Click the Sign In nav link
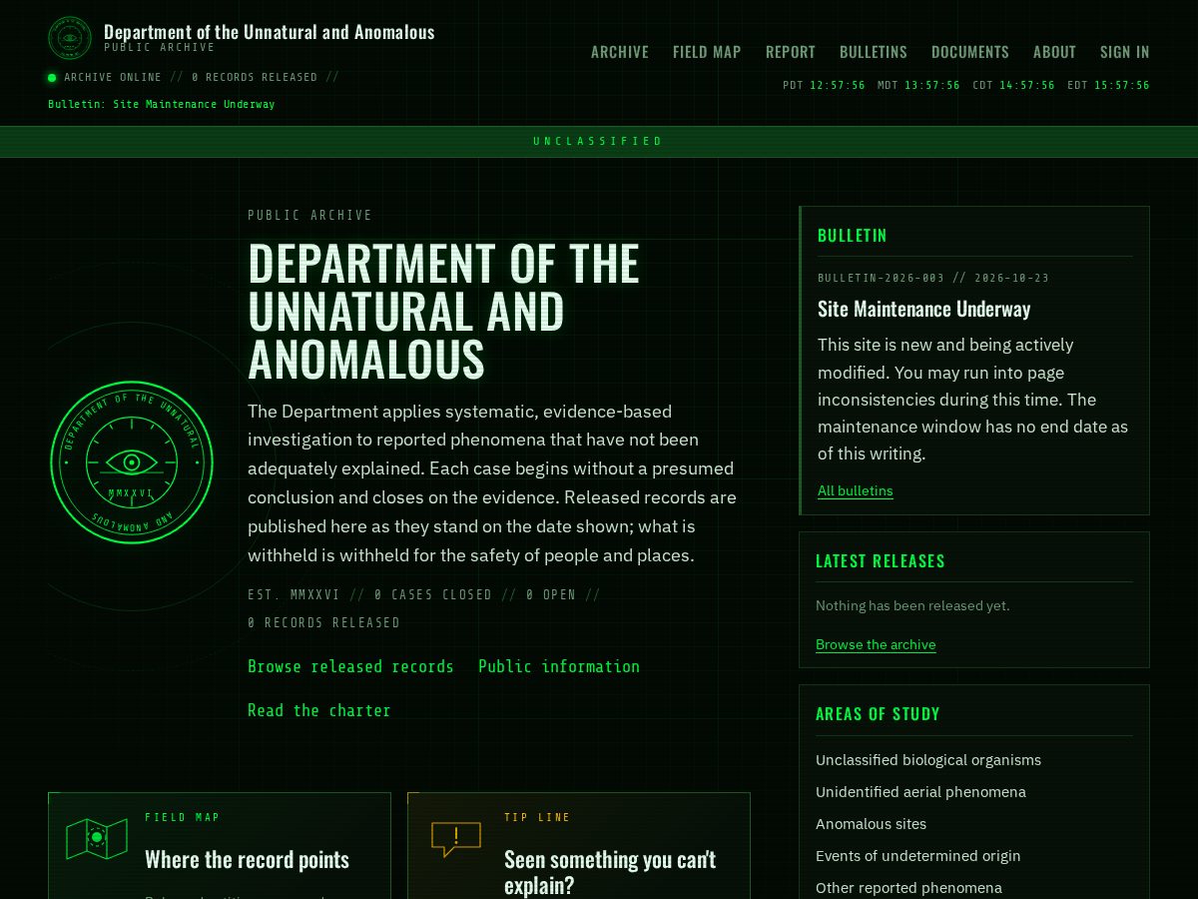 (x=1125, y=52)
